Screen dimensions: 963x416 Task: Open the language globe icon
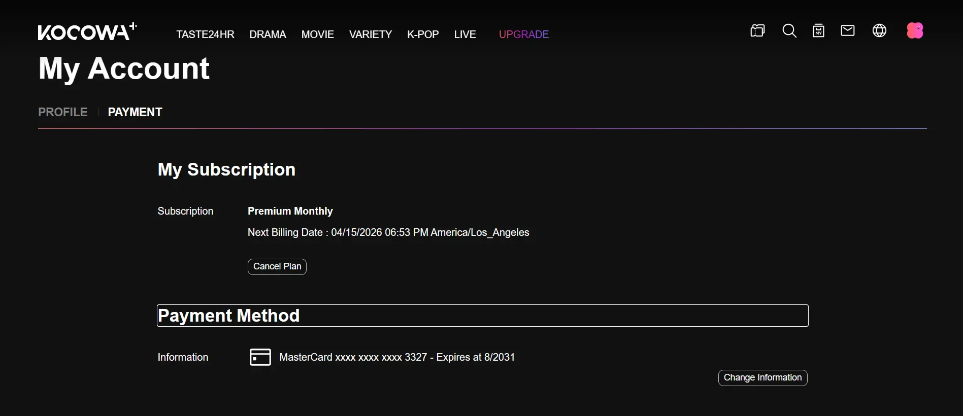tap(879, 31)
